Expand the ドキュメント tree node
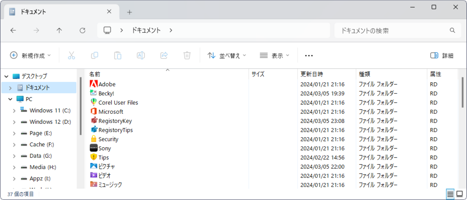 click(10, 88)
